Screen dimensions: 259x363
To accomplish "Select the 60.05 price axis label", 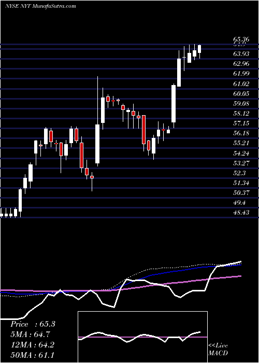I will [241, 93].
